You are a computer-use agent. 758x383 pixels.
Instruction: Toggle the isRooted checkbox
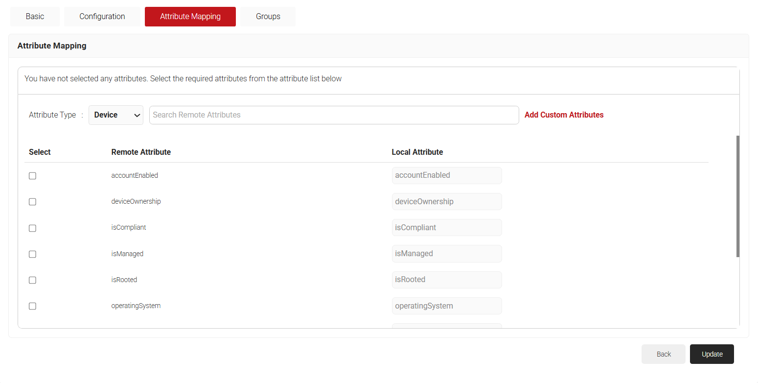pos(32,280)
